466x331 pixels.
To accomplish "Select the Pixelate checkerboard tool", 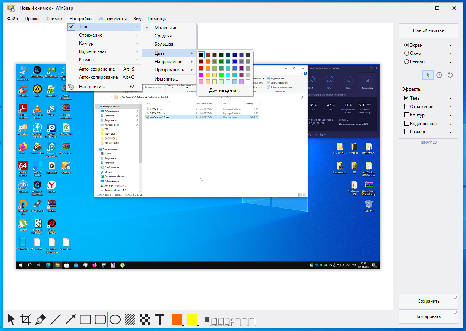I will pyautogui.click(x=145, y=319).
